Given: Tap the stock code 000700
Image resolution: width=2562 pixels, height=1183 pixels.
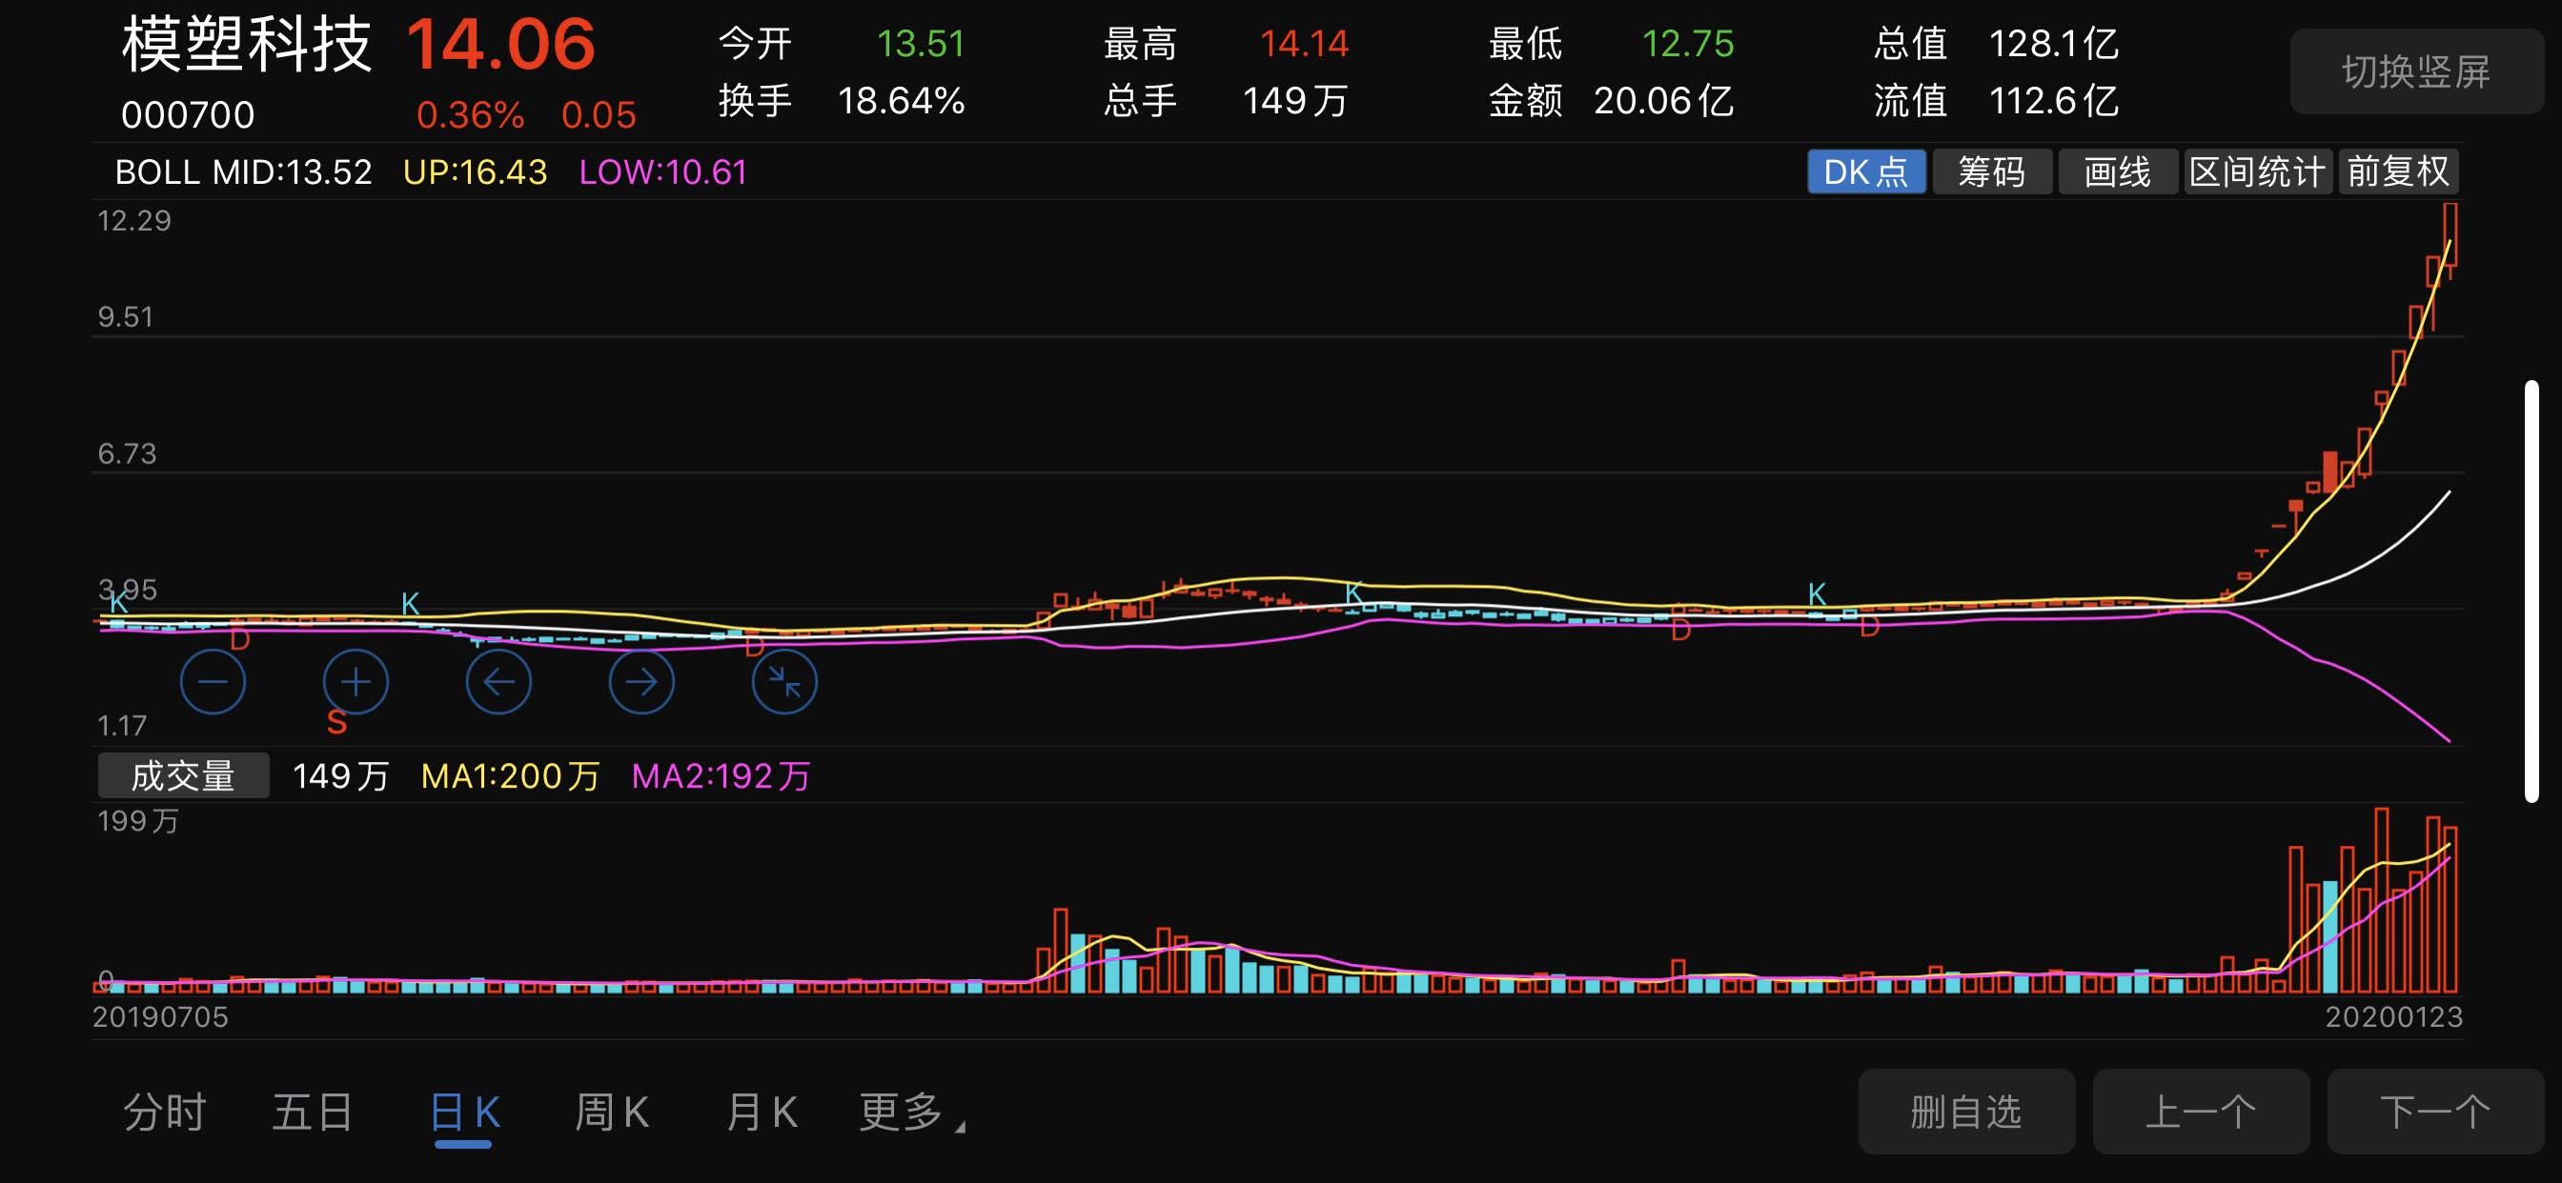Looking at the screenshot, I should 187,115.
